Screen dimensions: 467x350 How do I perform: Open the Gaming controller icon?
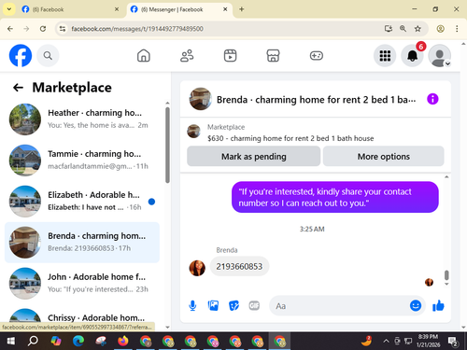point(317,56)
